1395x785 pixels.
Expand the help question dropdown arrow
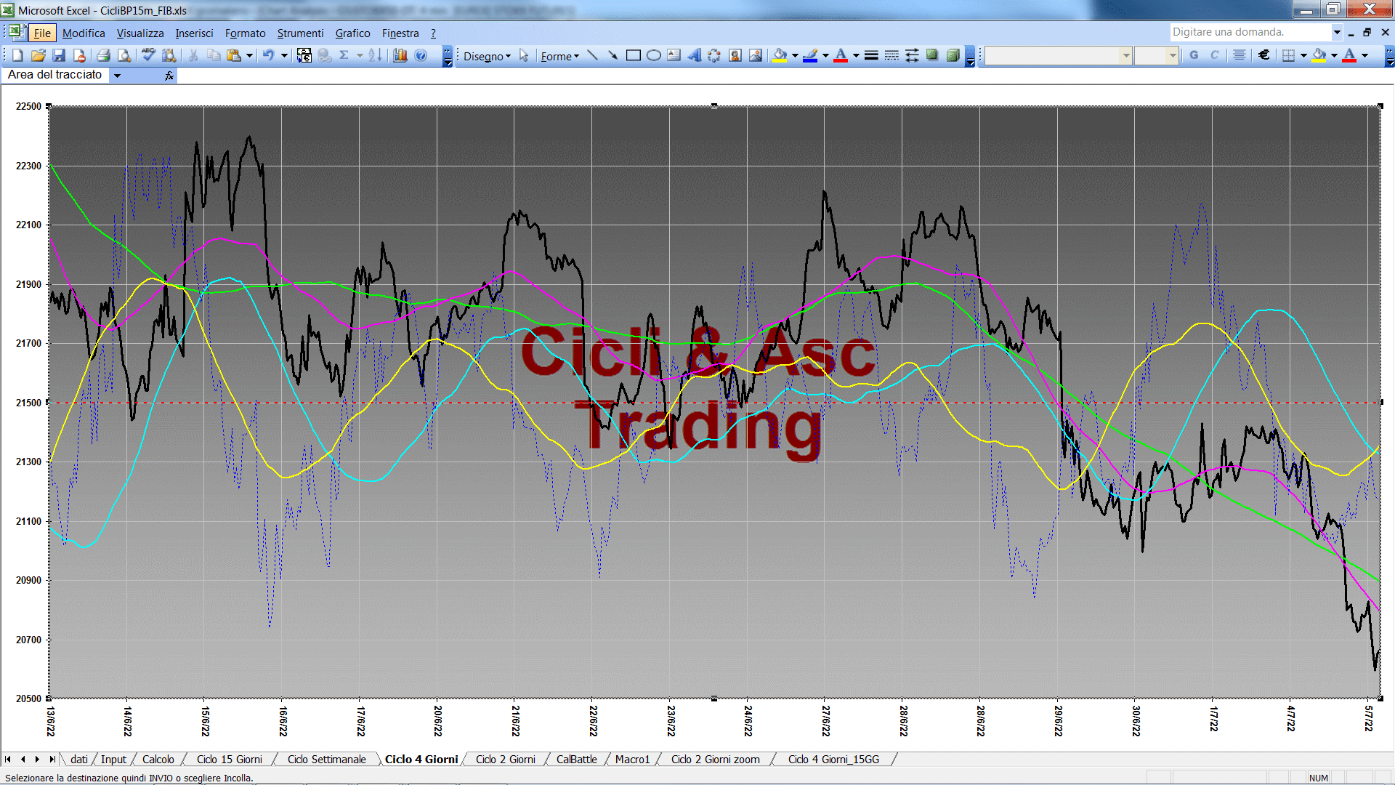(x=1336, y=32)
